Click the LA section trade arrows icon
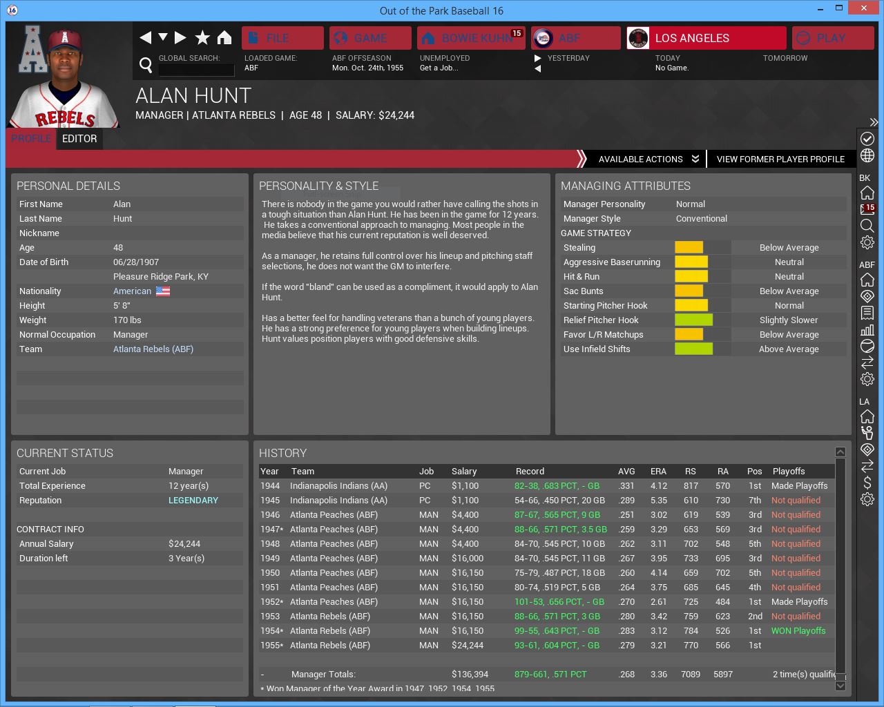 pos(867,466)
